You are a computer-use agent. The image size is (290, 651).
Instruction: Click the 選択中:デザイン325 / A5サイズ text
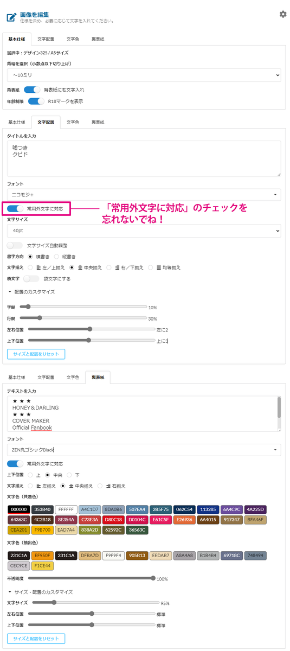pyautogui.click(x=37, y=53)
